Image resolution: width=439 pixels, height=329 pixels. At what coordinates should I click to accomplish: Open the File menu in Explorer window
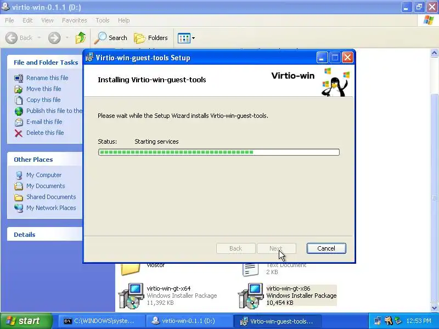pos(9,20)
